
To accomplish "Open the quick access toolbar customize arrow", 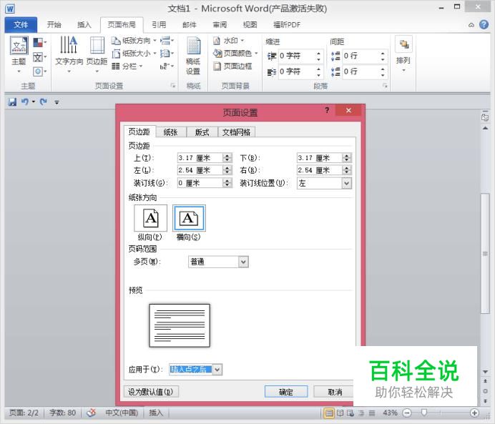I will pos(57,102).
